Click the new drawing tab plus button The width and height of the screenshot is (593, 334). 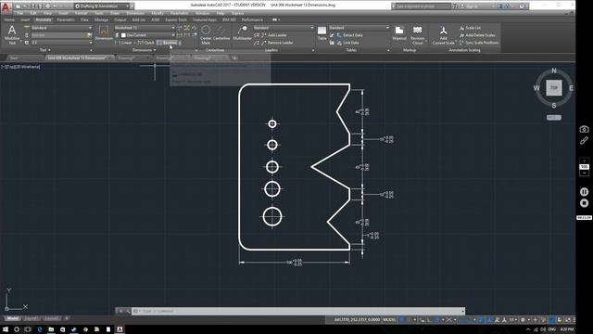[x=234, y=58]
